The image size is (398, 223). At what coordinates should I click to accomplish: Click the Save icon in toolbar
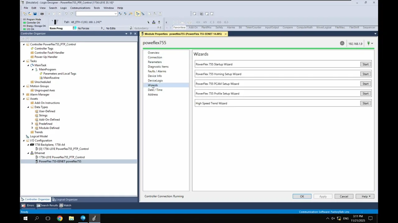click(35, 14)
